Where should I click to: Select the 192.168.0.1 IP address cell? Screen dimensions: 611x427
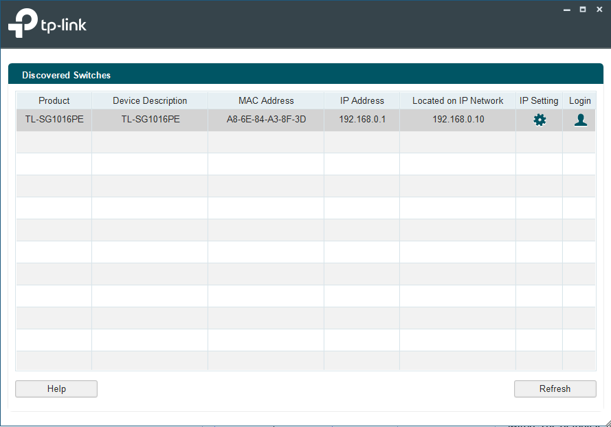362,120
